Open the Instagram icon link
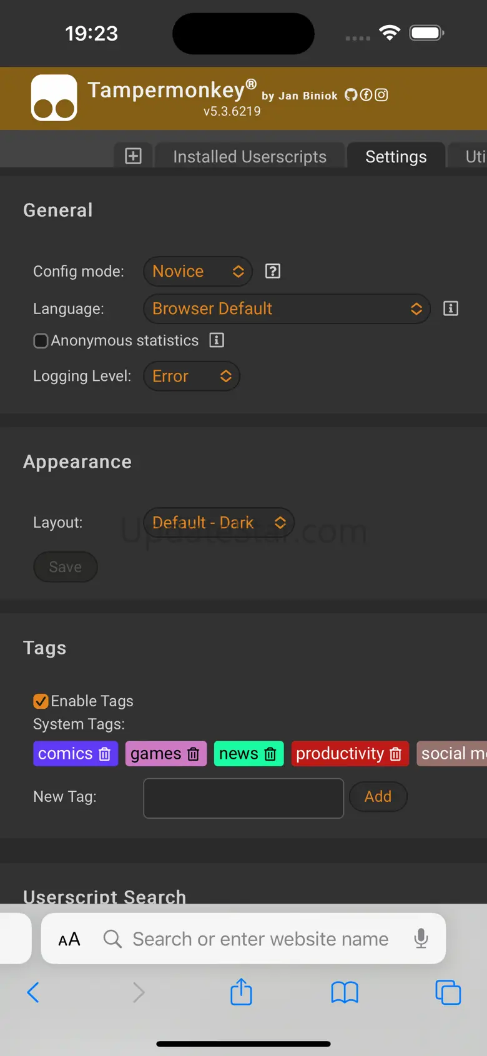 tap(381, 95)
